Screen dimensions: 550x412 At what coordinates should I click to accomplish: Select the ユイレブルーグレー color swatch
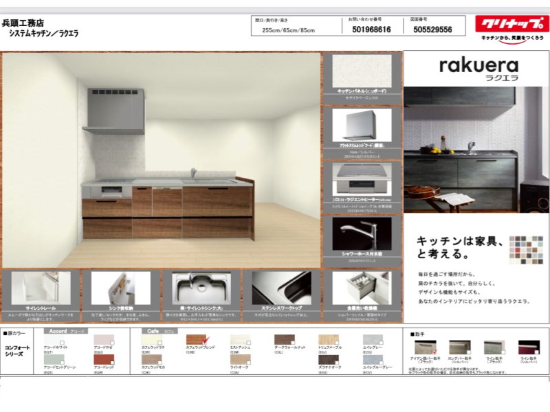(373, 359)
